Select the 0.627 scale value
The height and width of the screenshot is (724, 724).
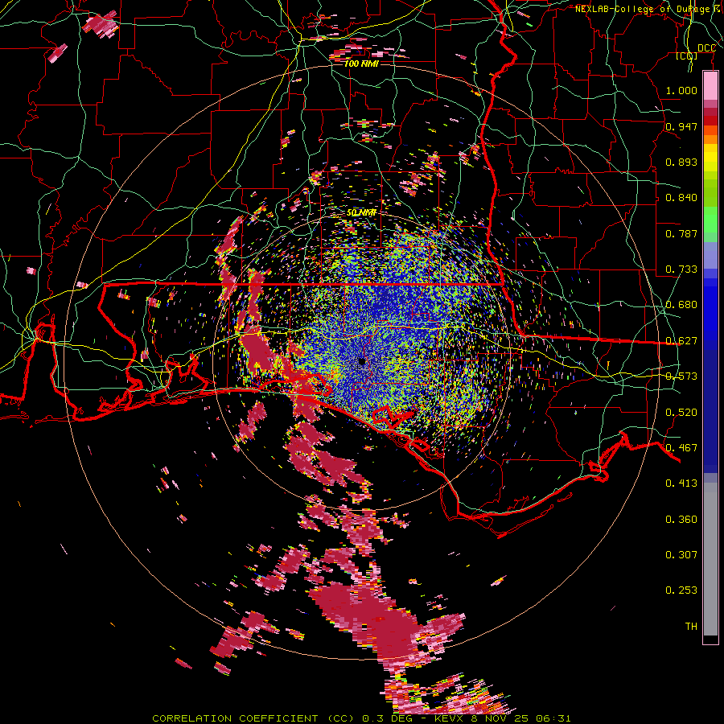(681, 341)
